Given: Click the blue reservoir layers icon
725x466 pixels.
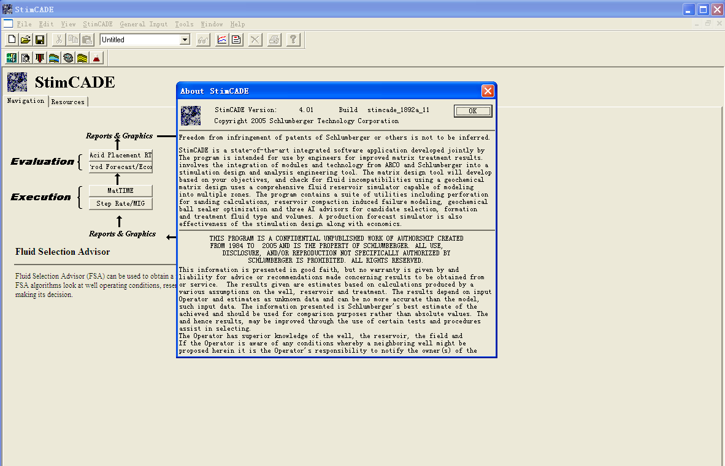Looking at the screenshot, I should click(54, 58).
